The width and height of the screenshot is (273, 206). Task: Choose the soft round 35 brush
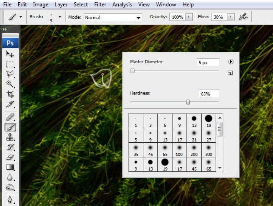136,150
